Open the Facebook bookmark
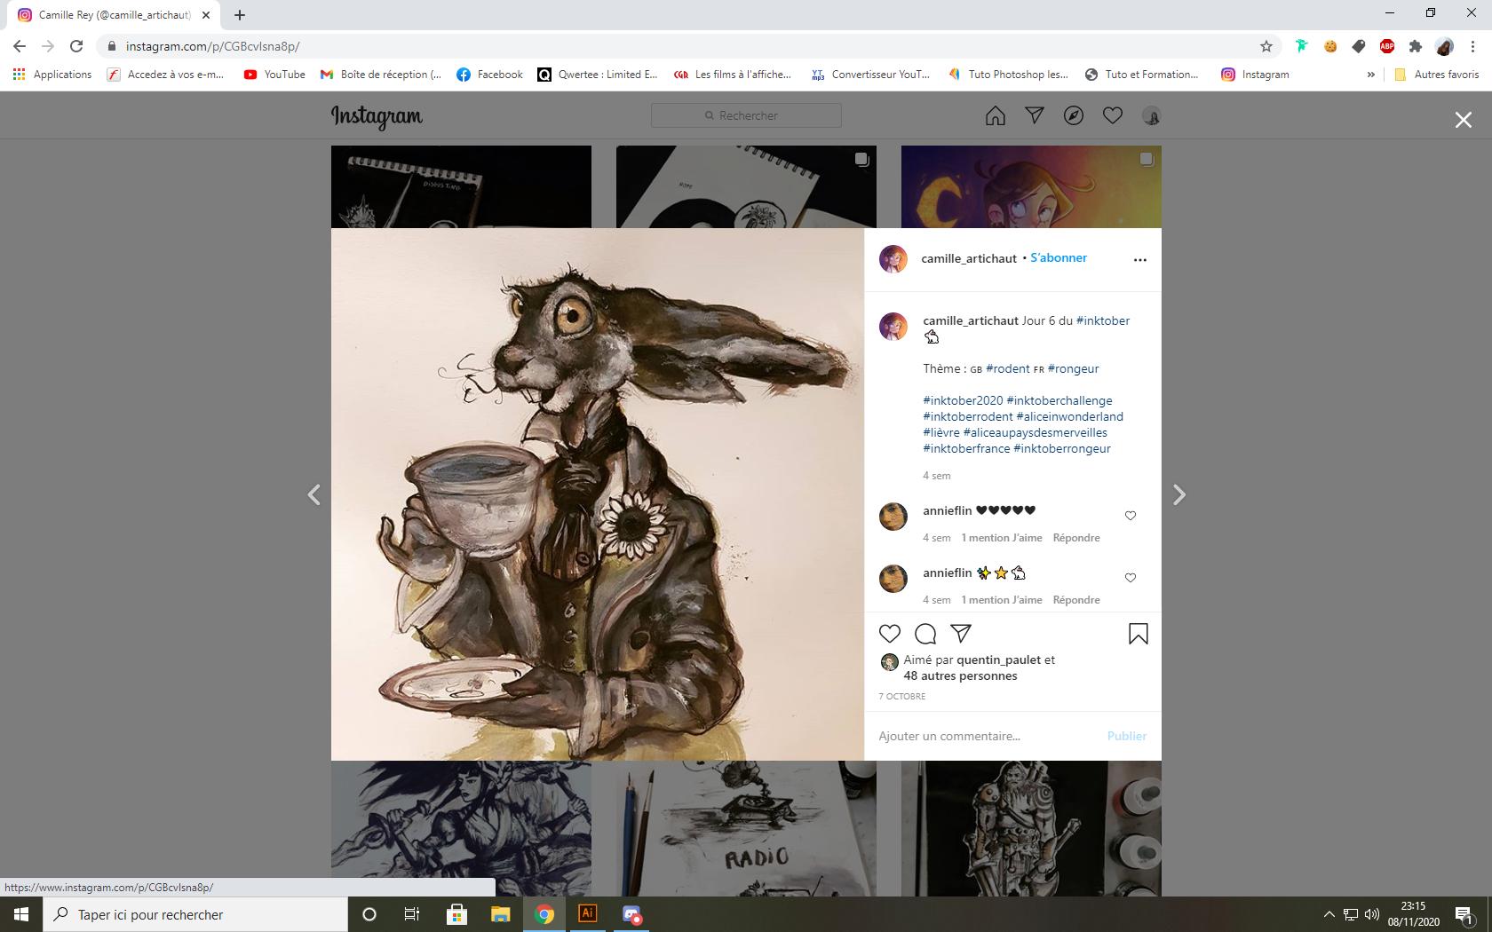 [489, 75]
